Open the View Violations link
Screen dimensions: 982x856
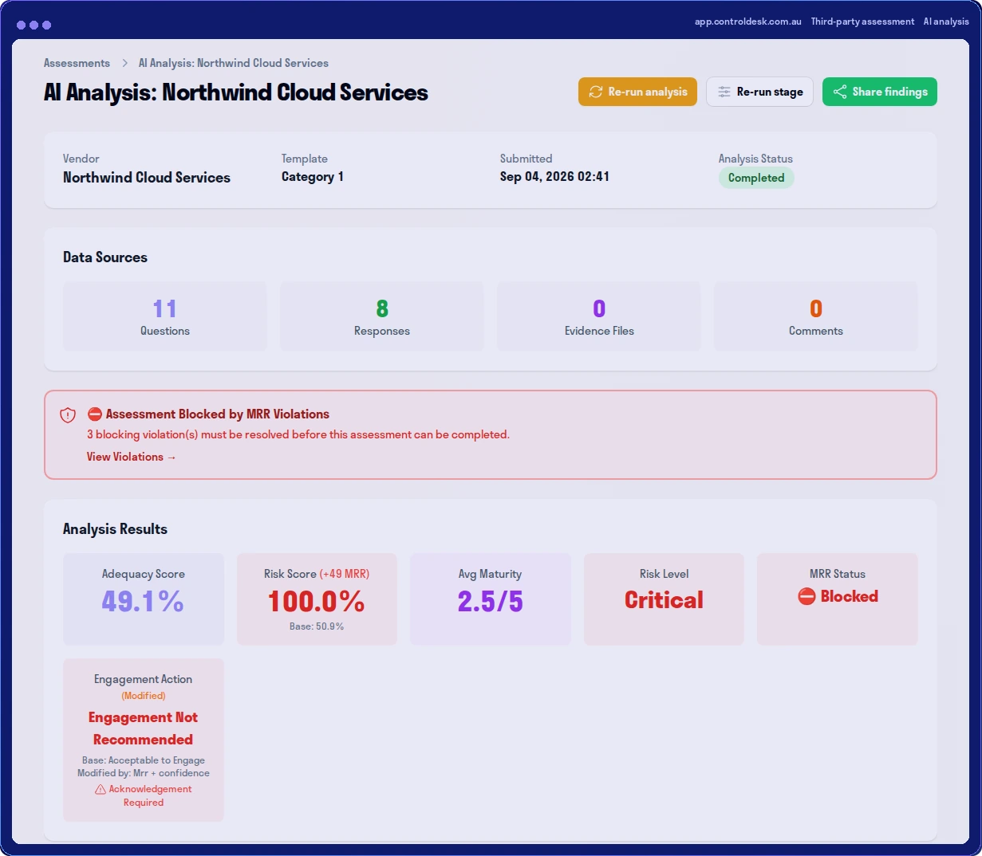[x=132, y=457]
